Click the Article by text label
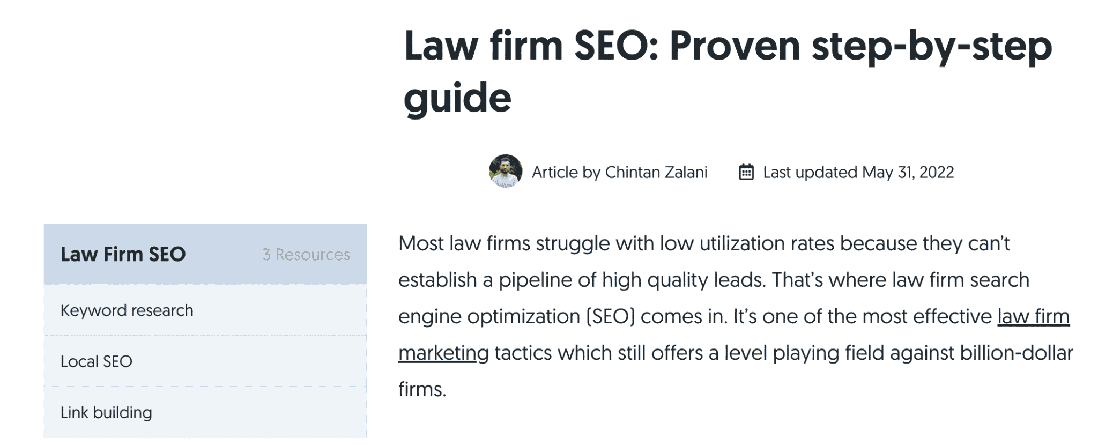 (x=566, y=172)
